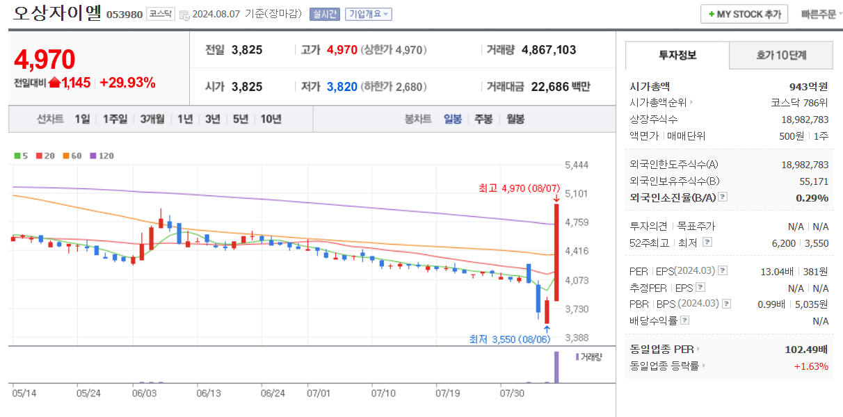Click the 5,444 price axis label
843x417 pixels.
(577, 165)
